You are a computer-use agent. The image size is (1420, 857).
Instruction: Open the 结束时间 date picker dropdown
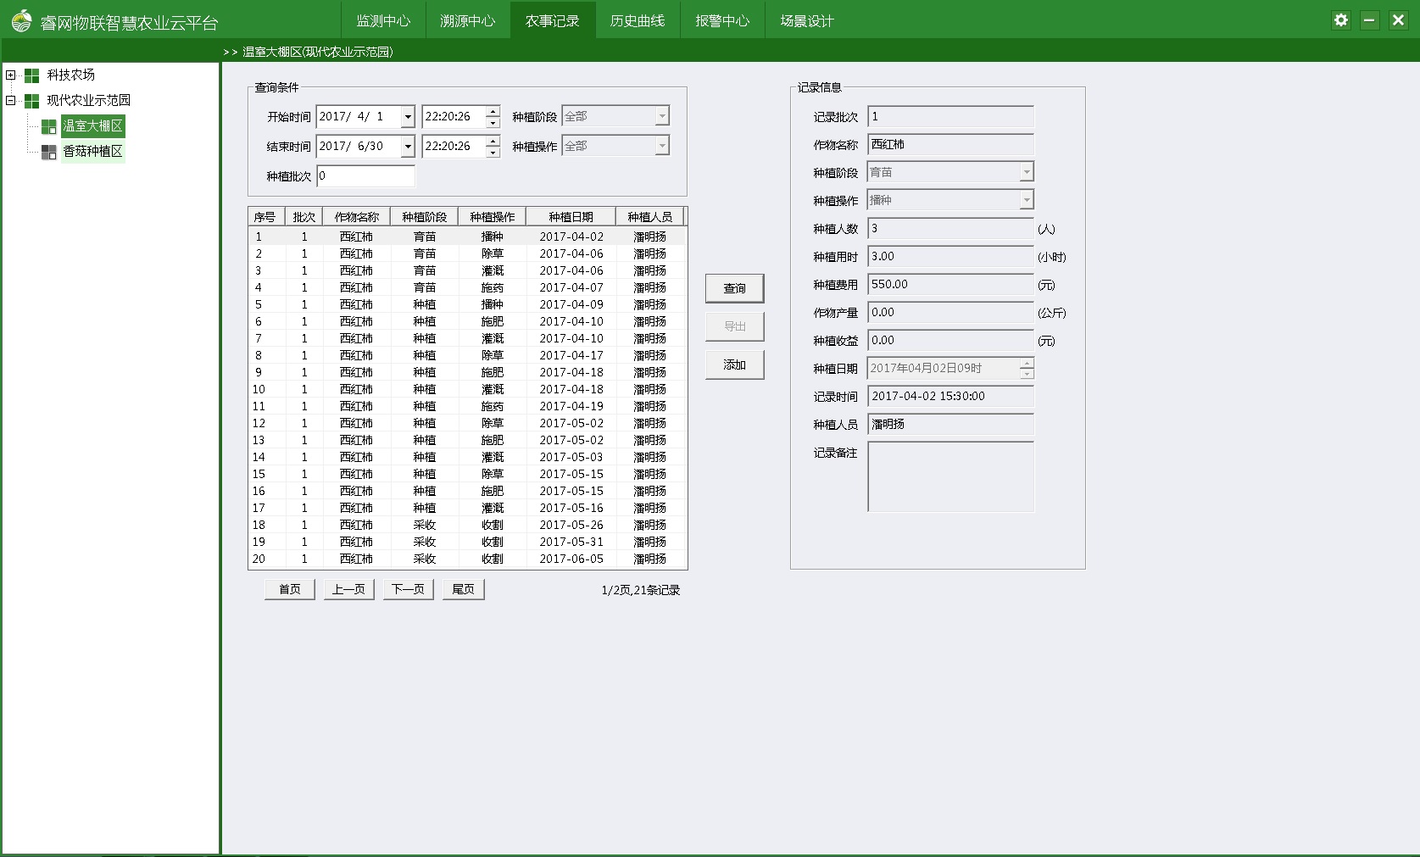[408, 147]
